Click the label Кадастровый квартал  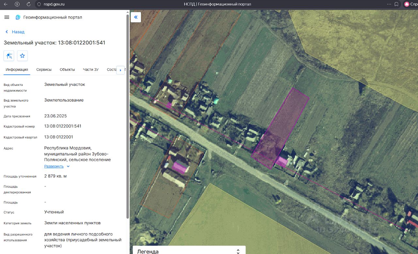pyautogui.click(x=21, y=137)
